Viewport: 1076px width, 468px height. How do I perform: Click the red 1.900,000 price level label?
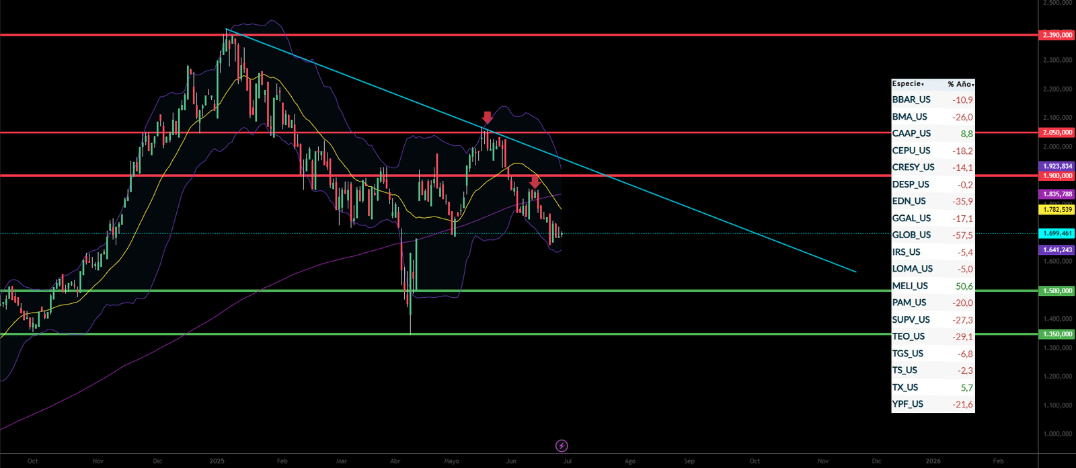(1057, 176)
